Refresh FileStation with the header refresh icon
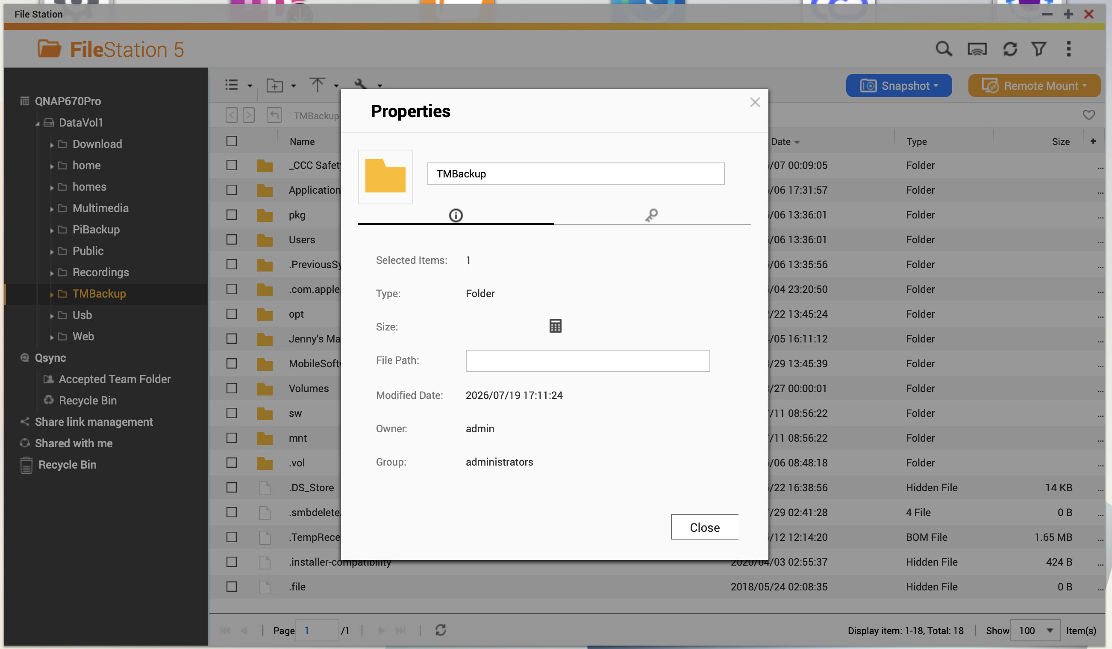1112x649 pixels. tap(1009, 49)
